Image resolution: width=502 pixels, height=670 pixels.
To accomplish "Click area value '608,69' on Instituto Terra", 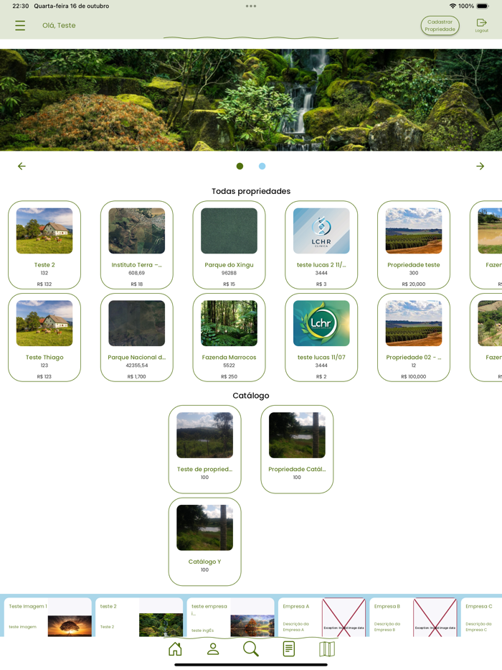I will [x=136, y=273].
